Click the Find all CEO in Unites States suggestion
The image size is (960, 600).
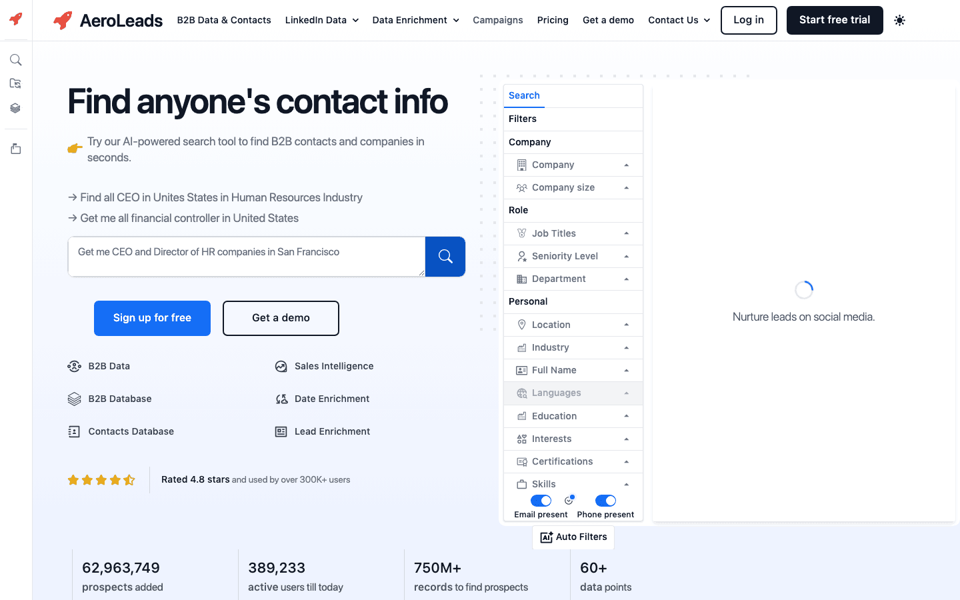215,197
